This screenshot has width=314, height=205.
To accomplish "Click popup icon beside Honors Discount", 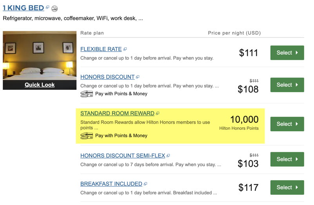I will 138,77.
